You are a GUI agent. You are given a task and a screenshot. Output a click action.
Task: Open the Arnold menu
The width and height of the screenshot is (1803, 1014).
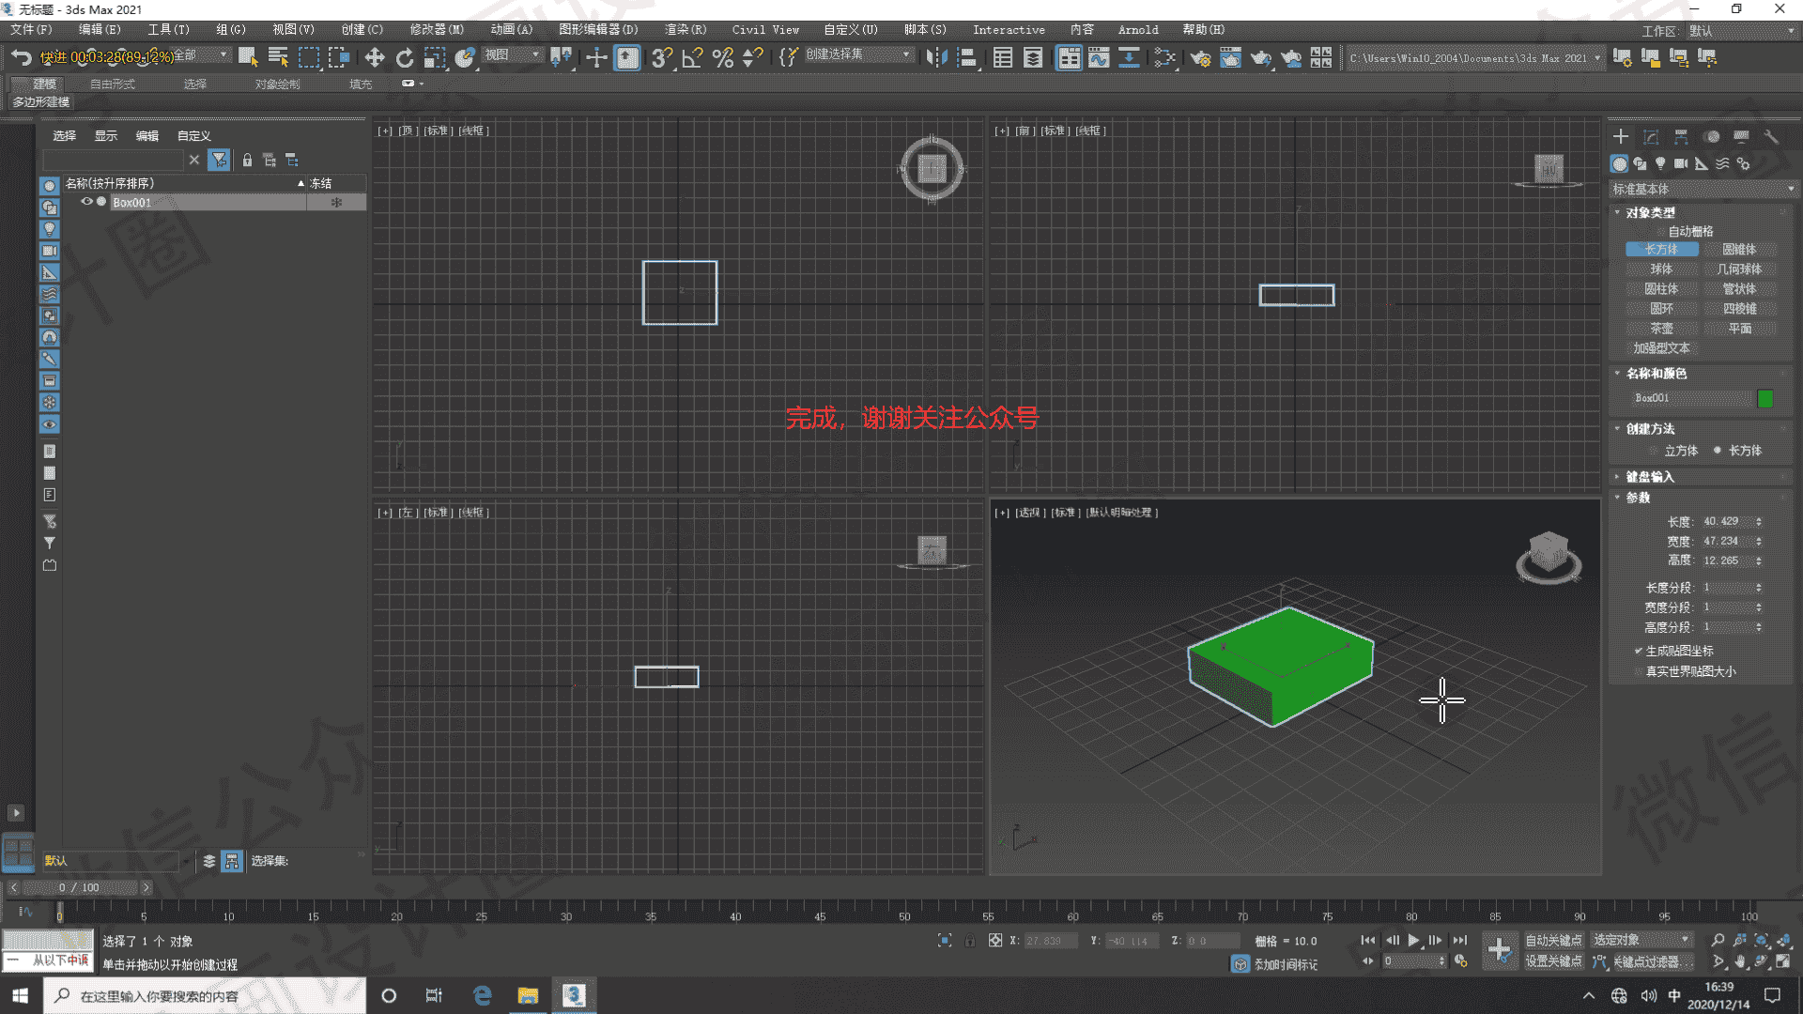point(1138,30)
